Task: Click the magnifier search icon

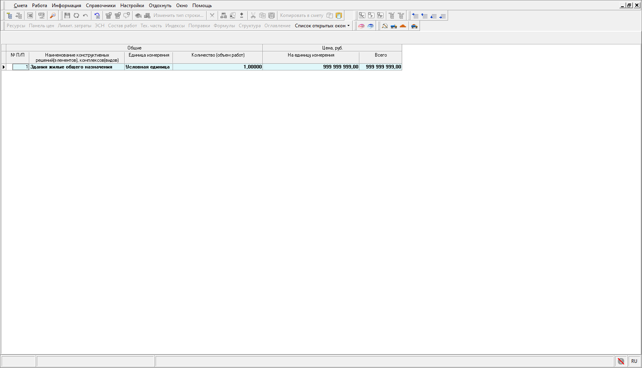Action: (x=53, y=15)
